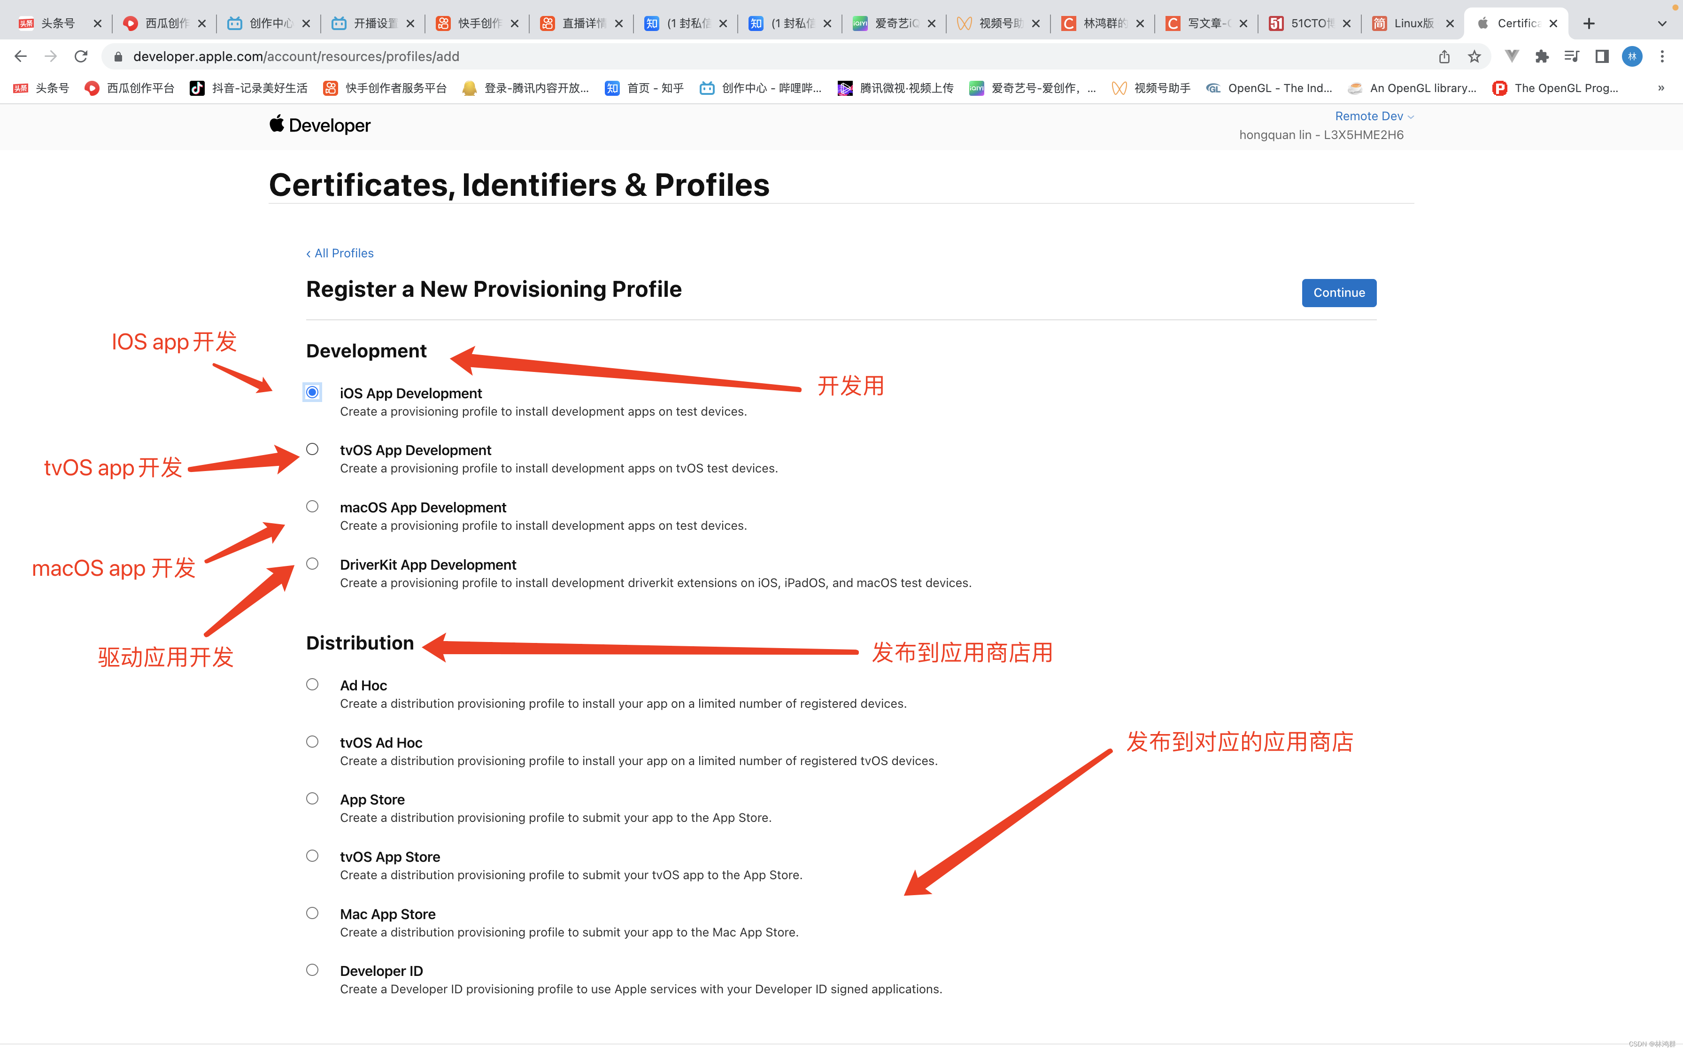
Task: Close the Certificates tab
Action: pos(1554,23)
